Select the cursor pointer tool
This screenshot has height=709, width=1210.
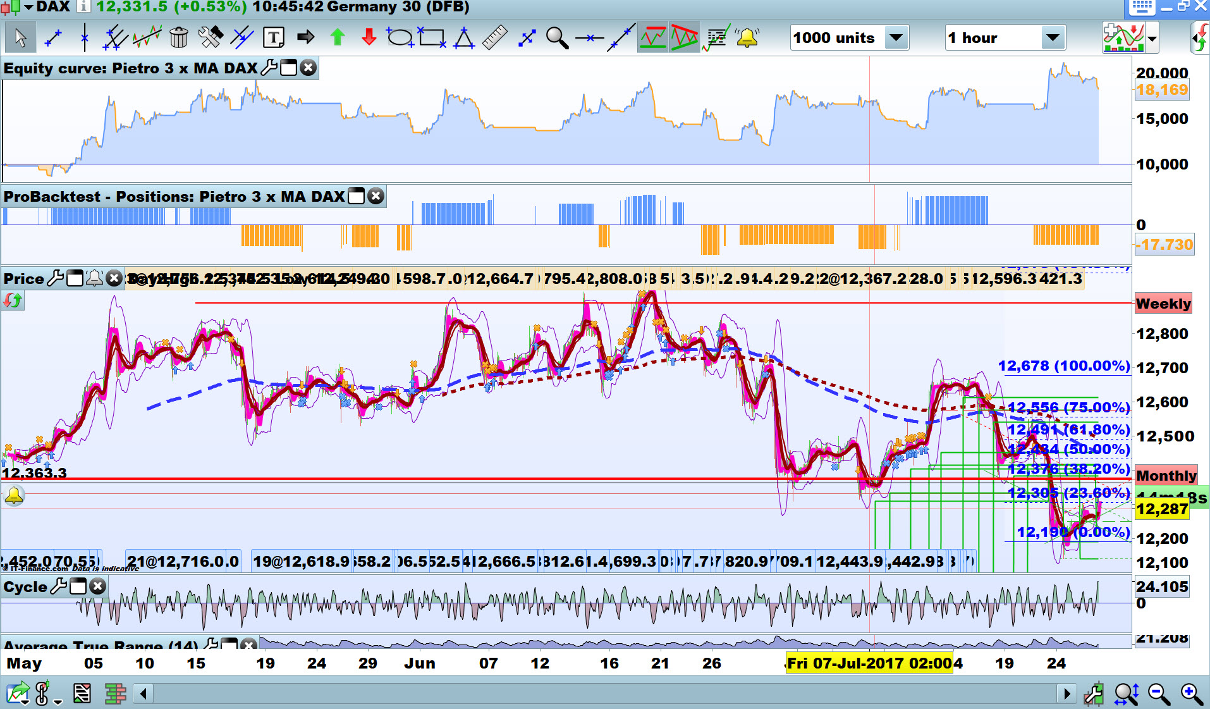[x=20, y=38]
